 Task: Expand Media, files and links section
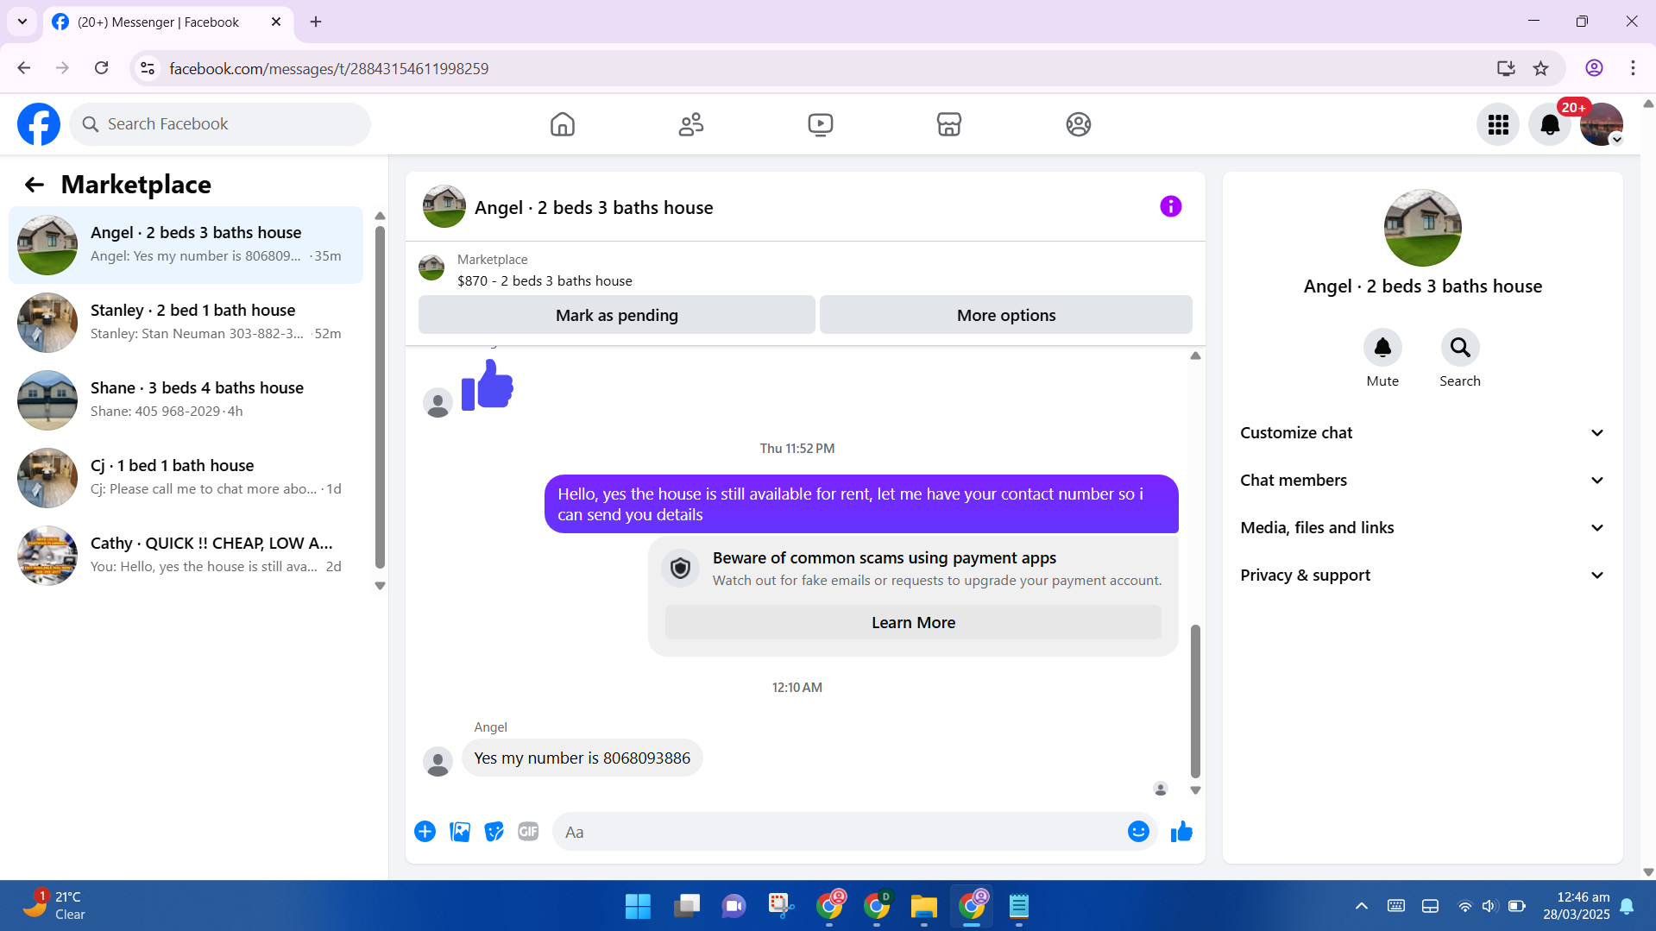click(x=1423, y=528)
